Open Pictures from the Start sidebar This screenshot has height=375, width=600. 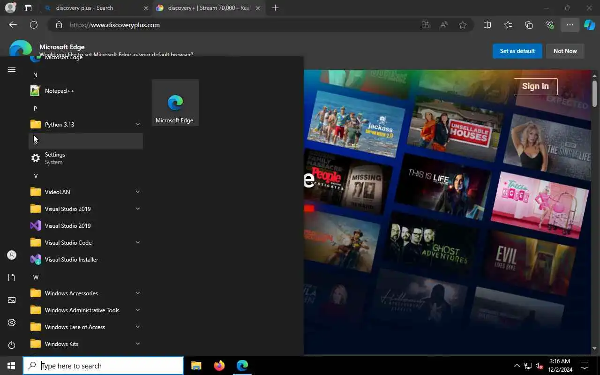point(12,300)
